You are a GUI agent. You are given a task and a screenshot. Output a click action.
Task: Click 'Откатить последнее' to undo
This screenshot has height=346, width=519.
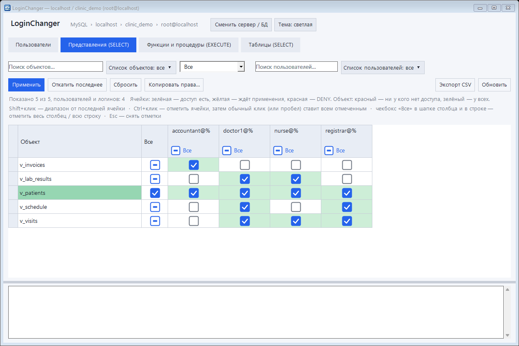pyautogui.click(x=77, y=85)
